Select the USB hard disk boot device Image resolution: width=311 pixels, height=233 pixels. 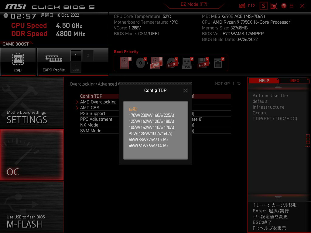pos(156,63)
